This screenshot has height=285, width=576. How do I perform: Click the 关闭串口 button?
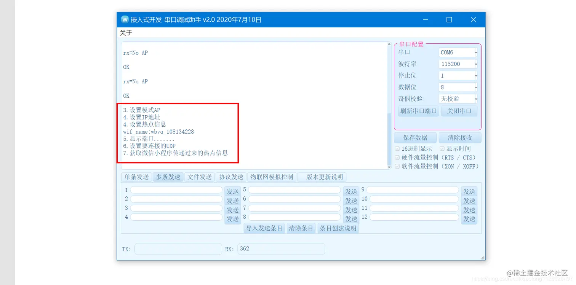coord(459,111)
